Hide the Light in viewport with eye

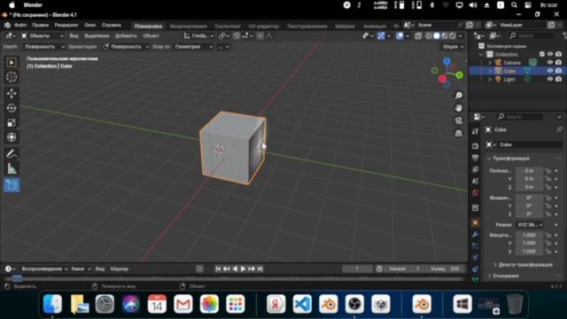(550, 79)
